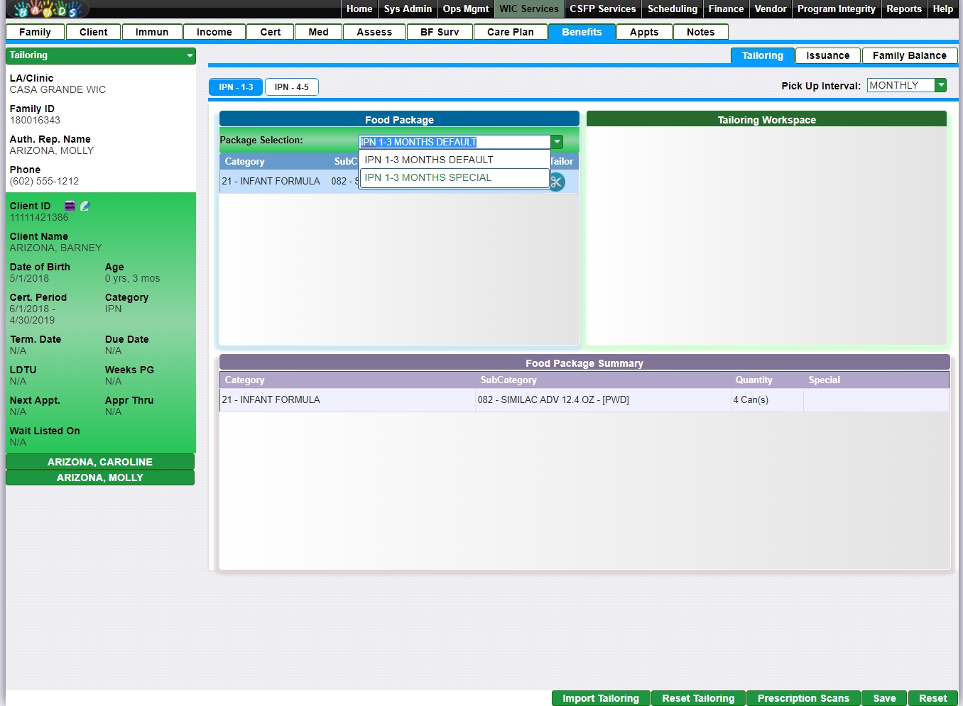Expand the Tailoring sidebar panel dropdown
The height and width of the screenshot is (706, 963).
(190, 55)
